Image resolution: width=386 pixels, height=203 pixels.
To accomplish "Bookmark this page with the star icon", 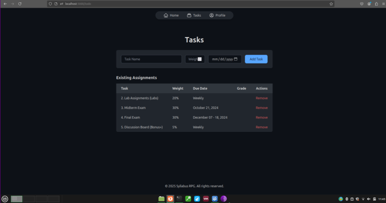I will (331, 4).
